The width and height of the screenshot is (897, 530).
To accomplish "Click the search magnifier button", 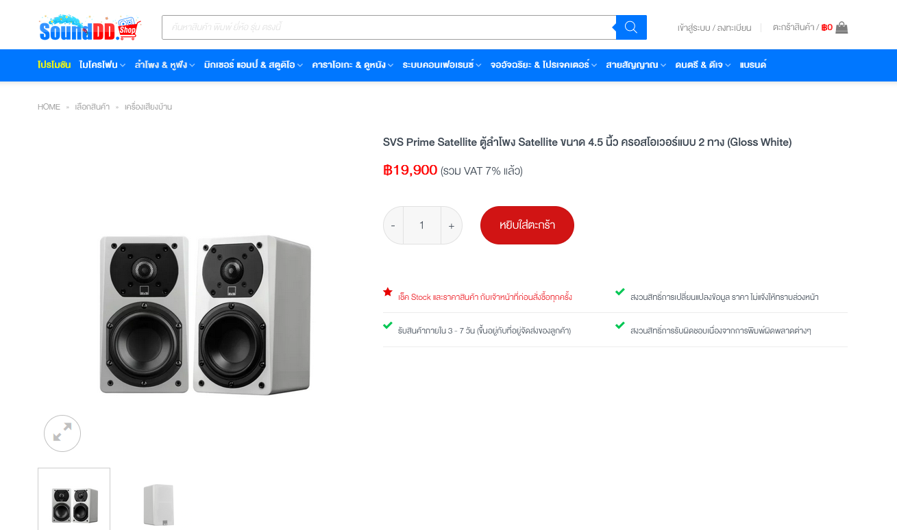I will tap(631, 27).
